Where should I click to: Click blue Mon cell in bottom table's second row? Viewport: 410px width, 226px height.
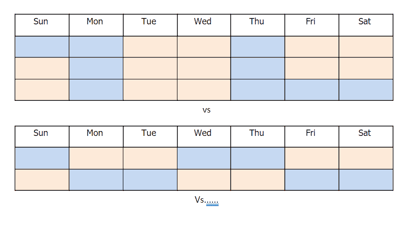click(x=96, y=180)
